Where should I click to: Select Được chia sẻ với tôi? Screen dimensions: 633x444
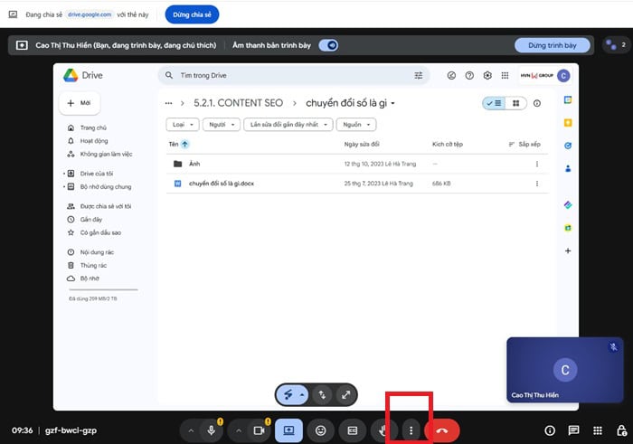pos(105,206)
